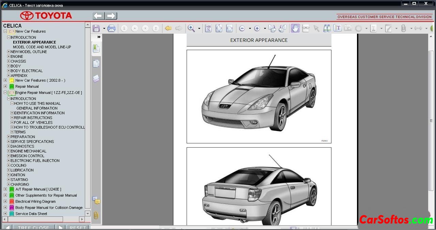Click the round minus Zoom Out button
Screen dimensions: 436x230
pos(242,29)
